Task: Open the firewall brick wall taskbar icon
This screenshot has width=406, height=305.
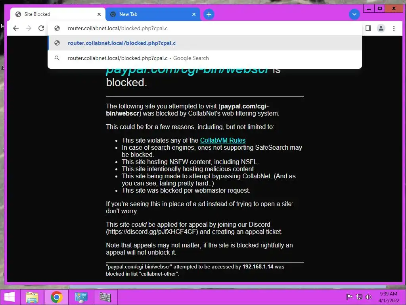Action: pos(105,297)
